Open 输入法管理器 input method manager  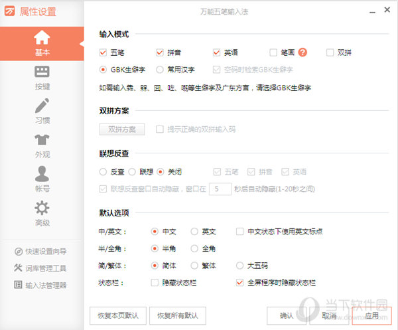click(40, 285)
